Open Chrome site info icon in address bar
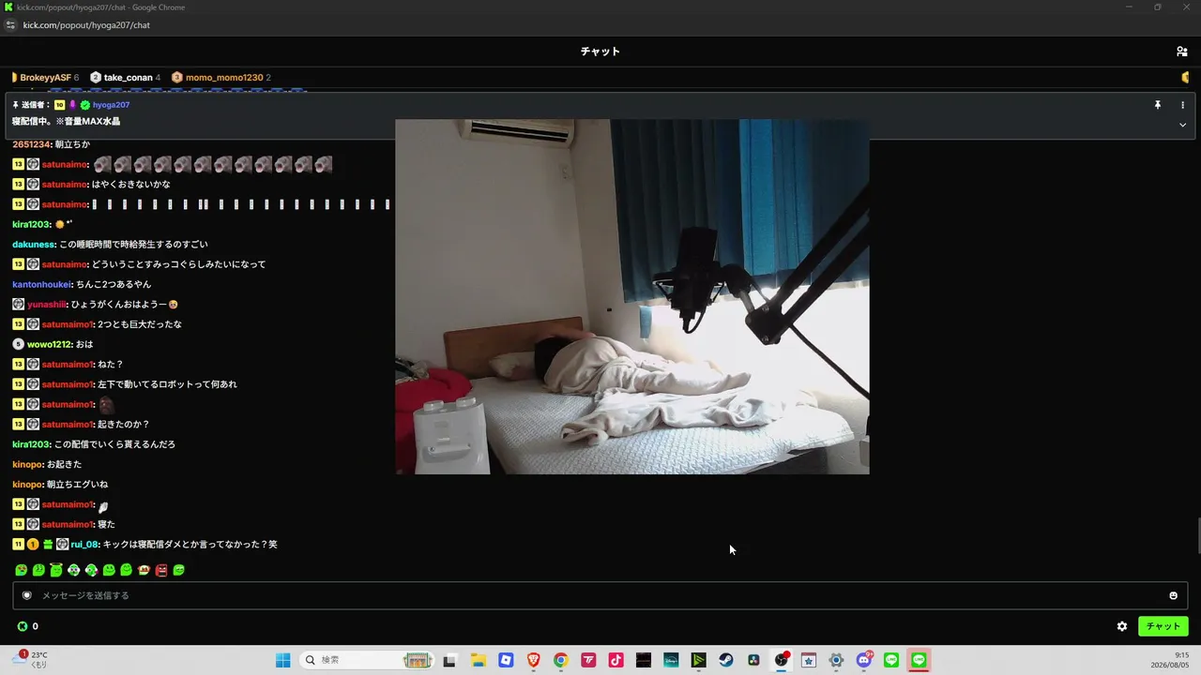The height and width of the screenshot is (675, 1201). [10, 25]
